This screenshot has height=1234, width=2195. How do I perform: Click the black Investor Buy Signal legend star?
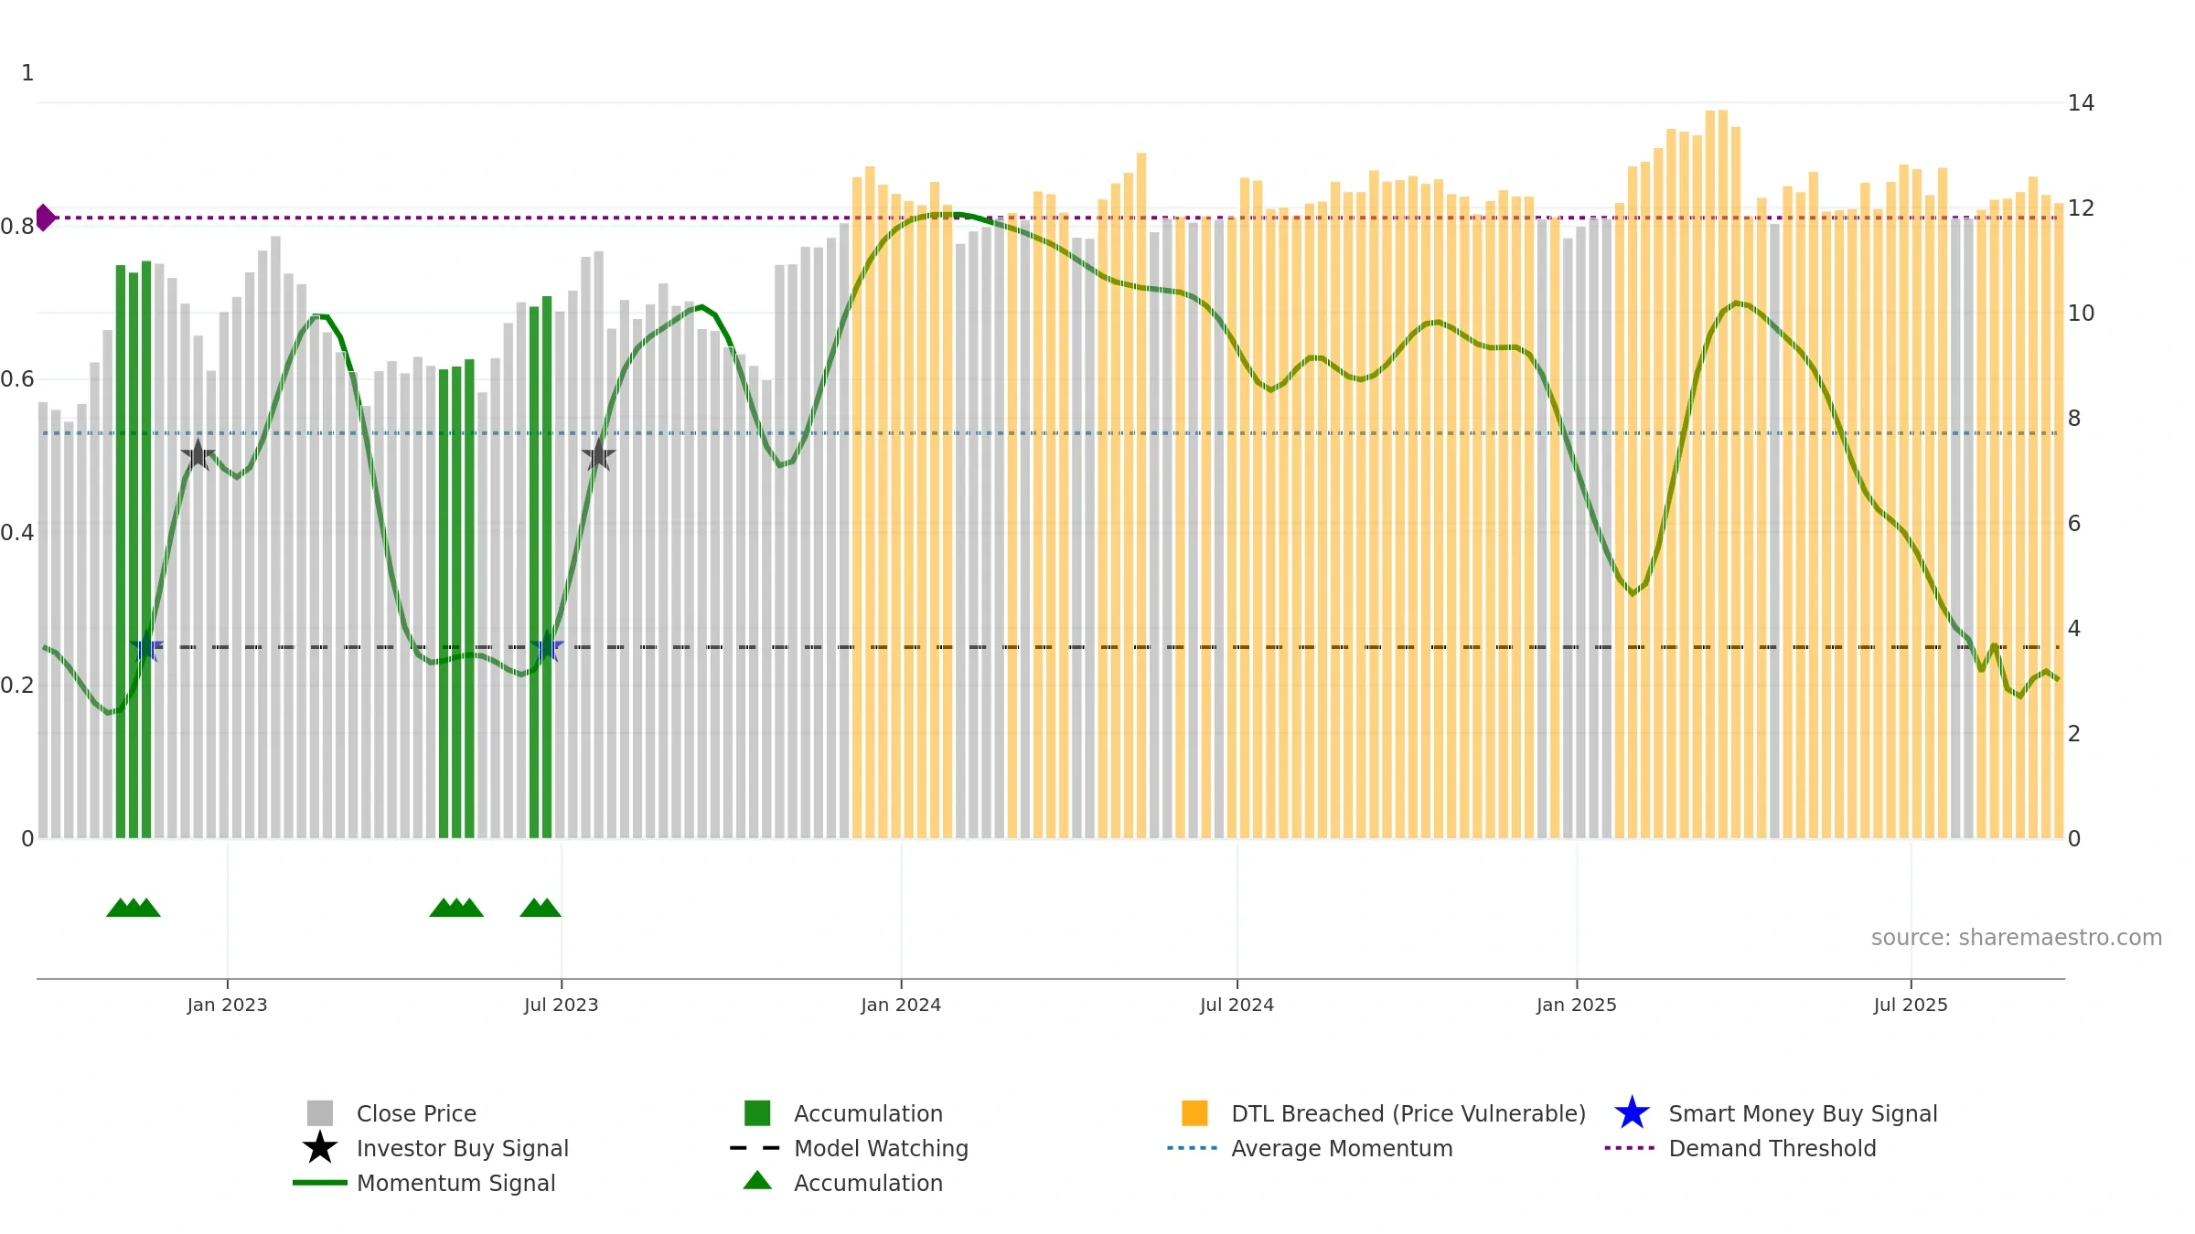coord(319,1148)
